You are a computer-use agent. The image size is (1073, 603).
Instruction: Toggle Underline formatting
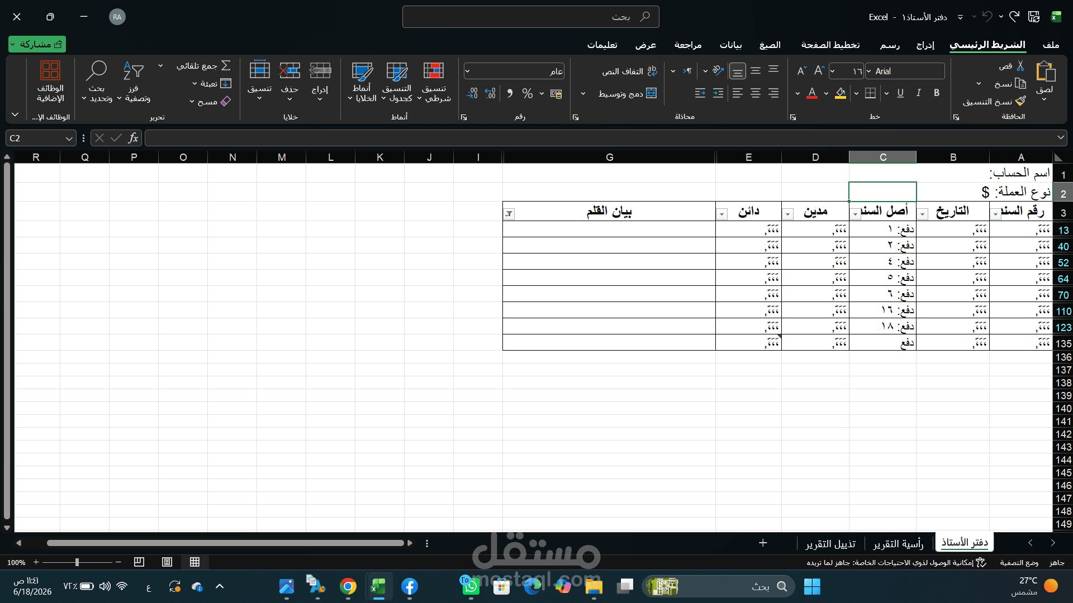[x=900, y=93]
